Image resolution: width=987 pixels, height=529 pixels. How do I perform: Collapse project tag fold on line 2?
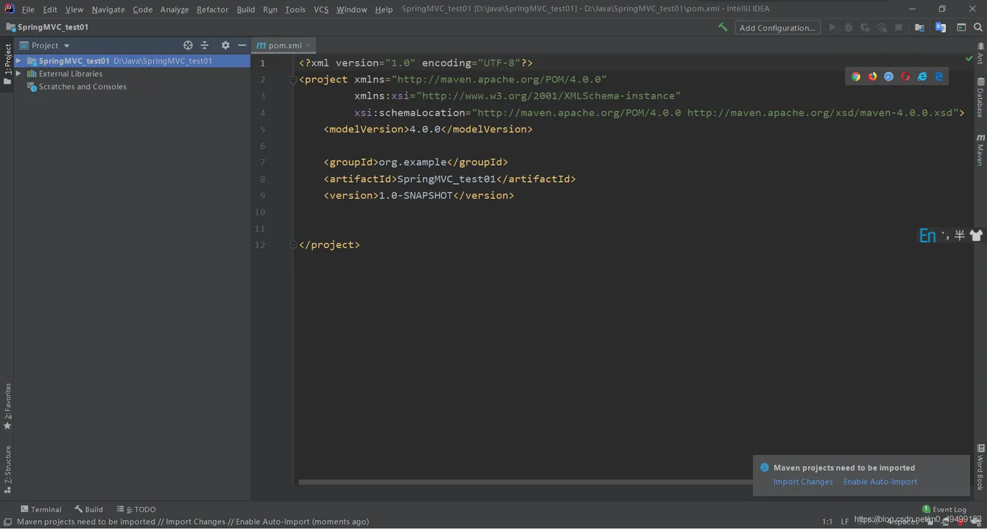click(293, 80)
